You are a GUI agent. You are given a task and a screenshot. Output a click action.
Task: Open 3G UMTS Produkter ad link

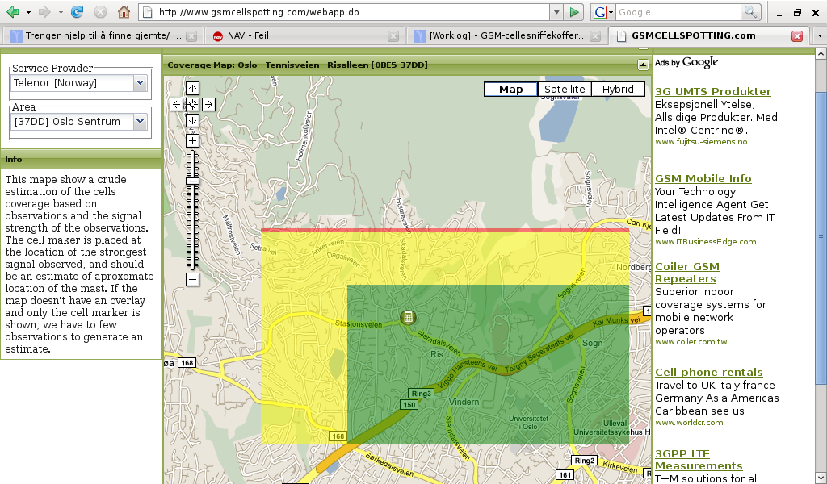click(712, 92)
